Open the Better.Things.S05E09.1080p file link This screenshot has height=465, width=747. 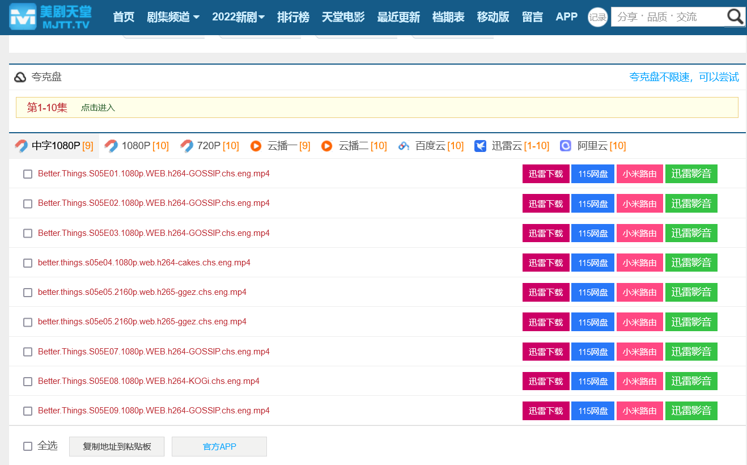pyautogui.click(x=154, y=411)
